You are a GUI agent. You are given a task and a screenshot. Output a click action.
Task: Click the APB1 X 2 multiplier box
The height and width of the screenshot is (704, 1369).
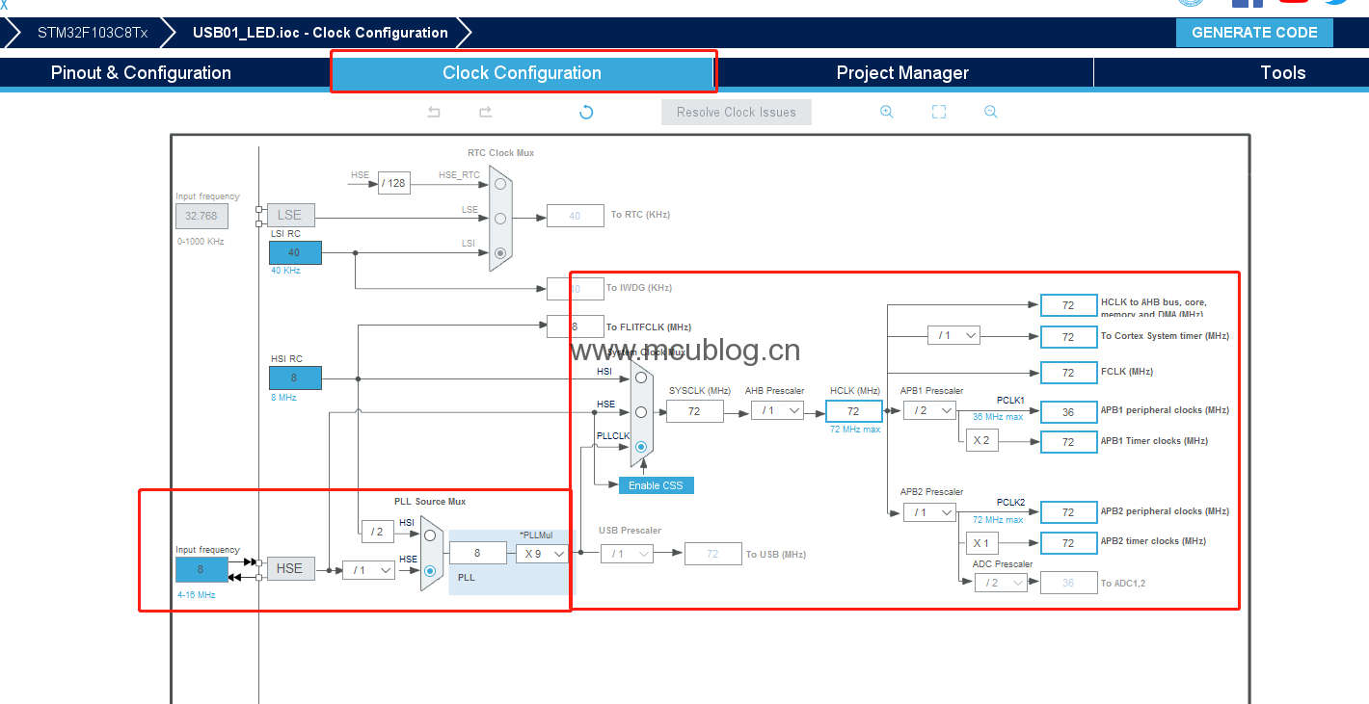click(982, 440)
